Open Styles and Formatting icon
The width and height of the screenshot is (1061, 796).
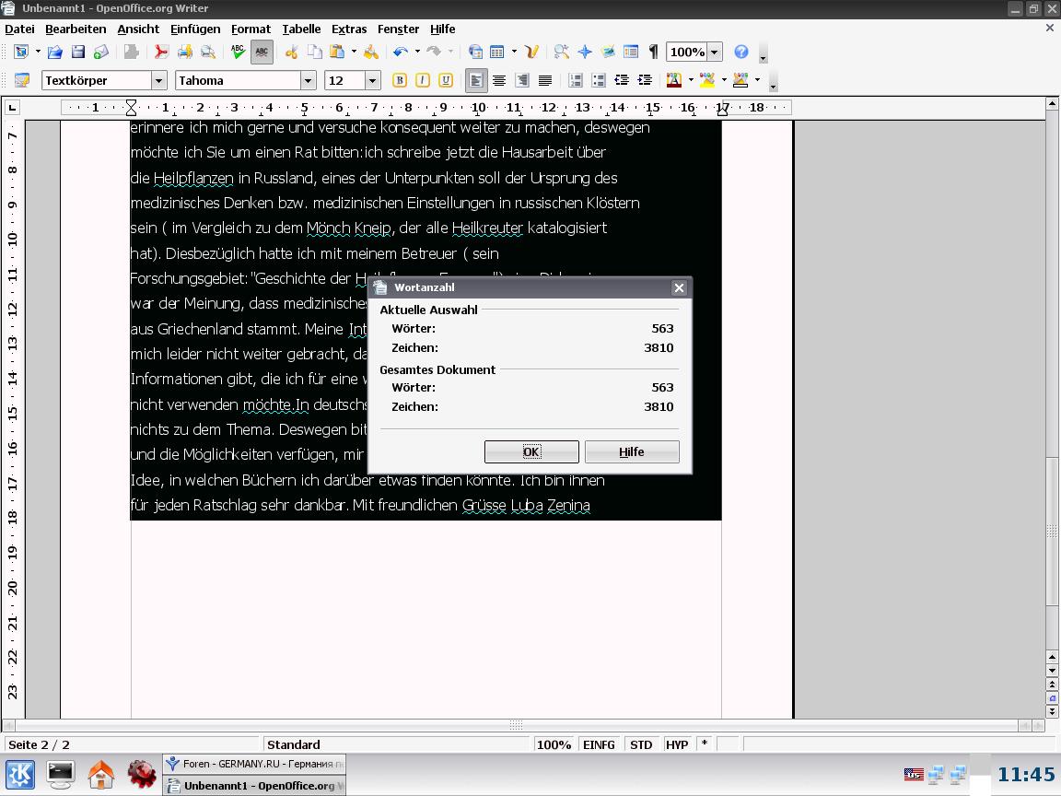point(22,80)
